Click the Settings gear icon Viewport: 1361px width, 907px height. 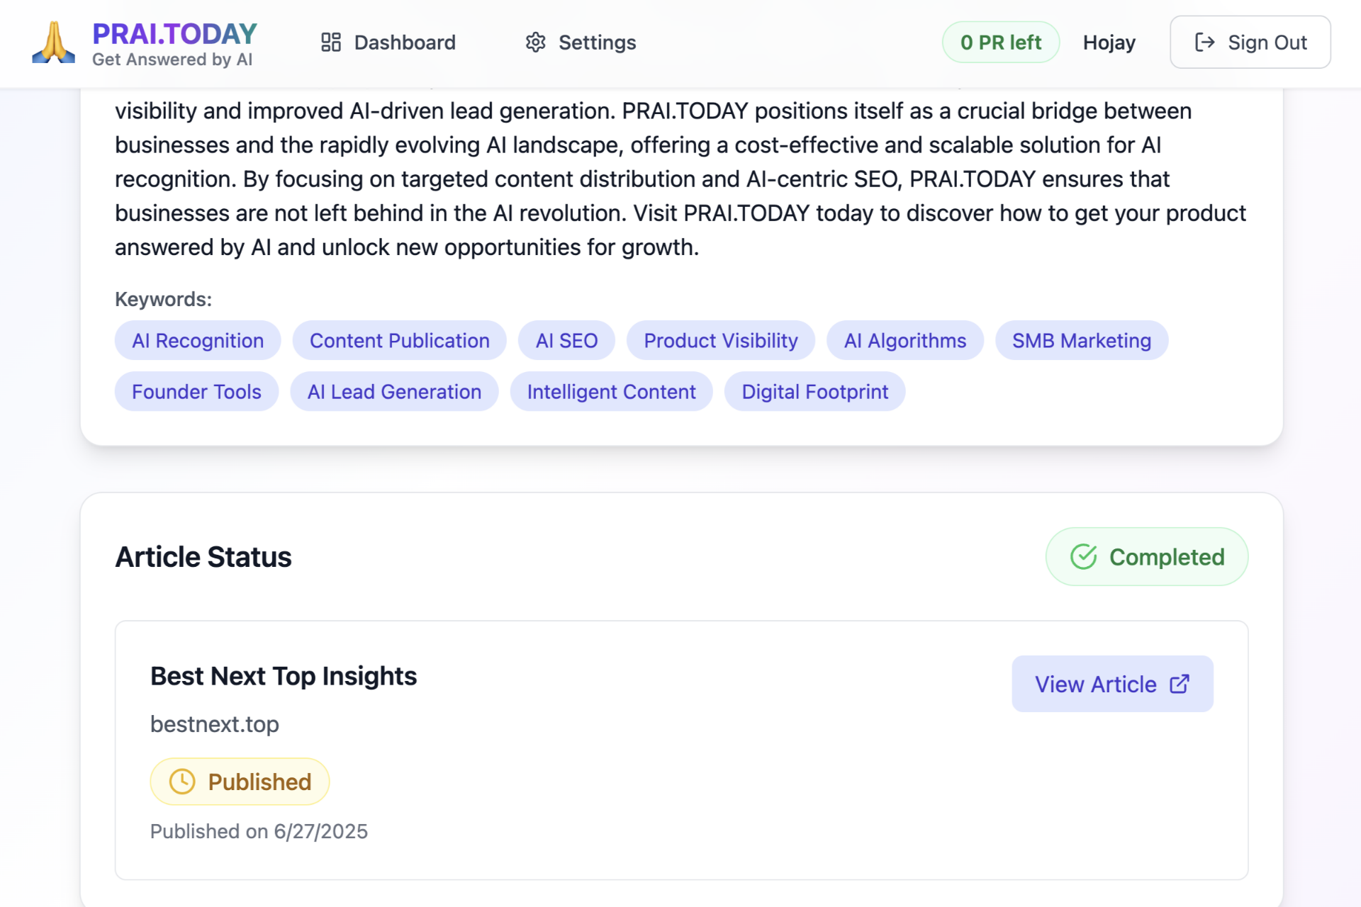535,43
